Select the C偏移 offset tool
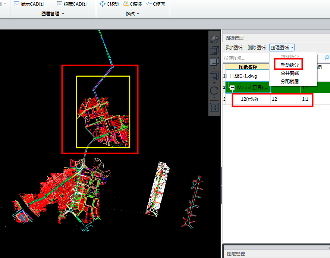This screenshot has width=330, height=258. (x=132, y=4)
